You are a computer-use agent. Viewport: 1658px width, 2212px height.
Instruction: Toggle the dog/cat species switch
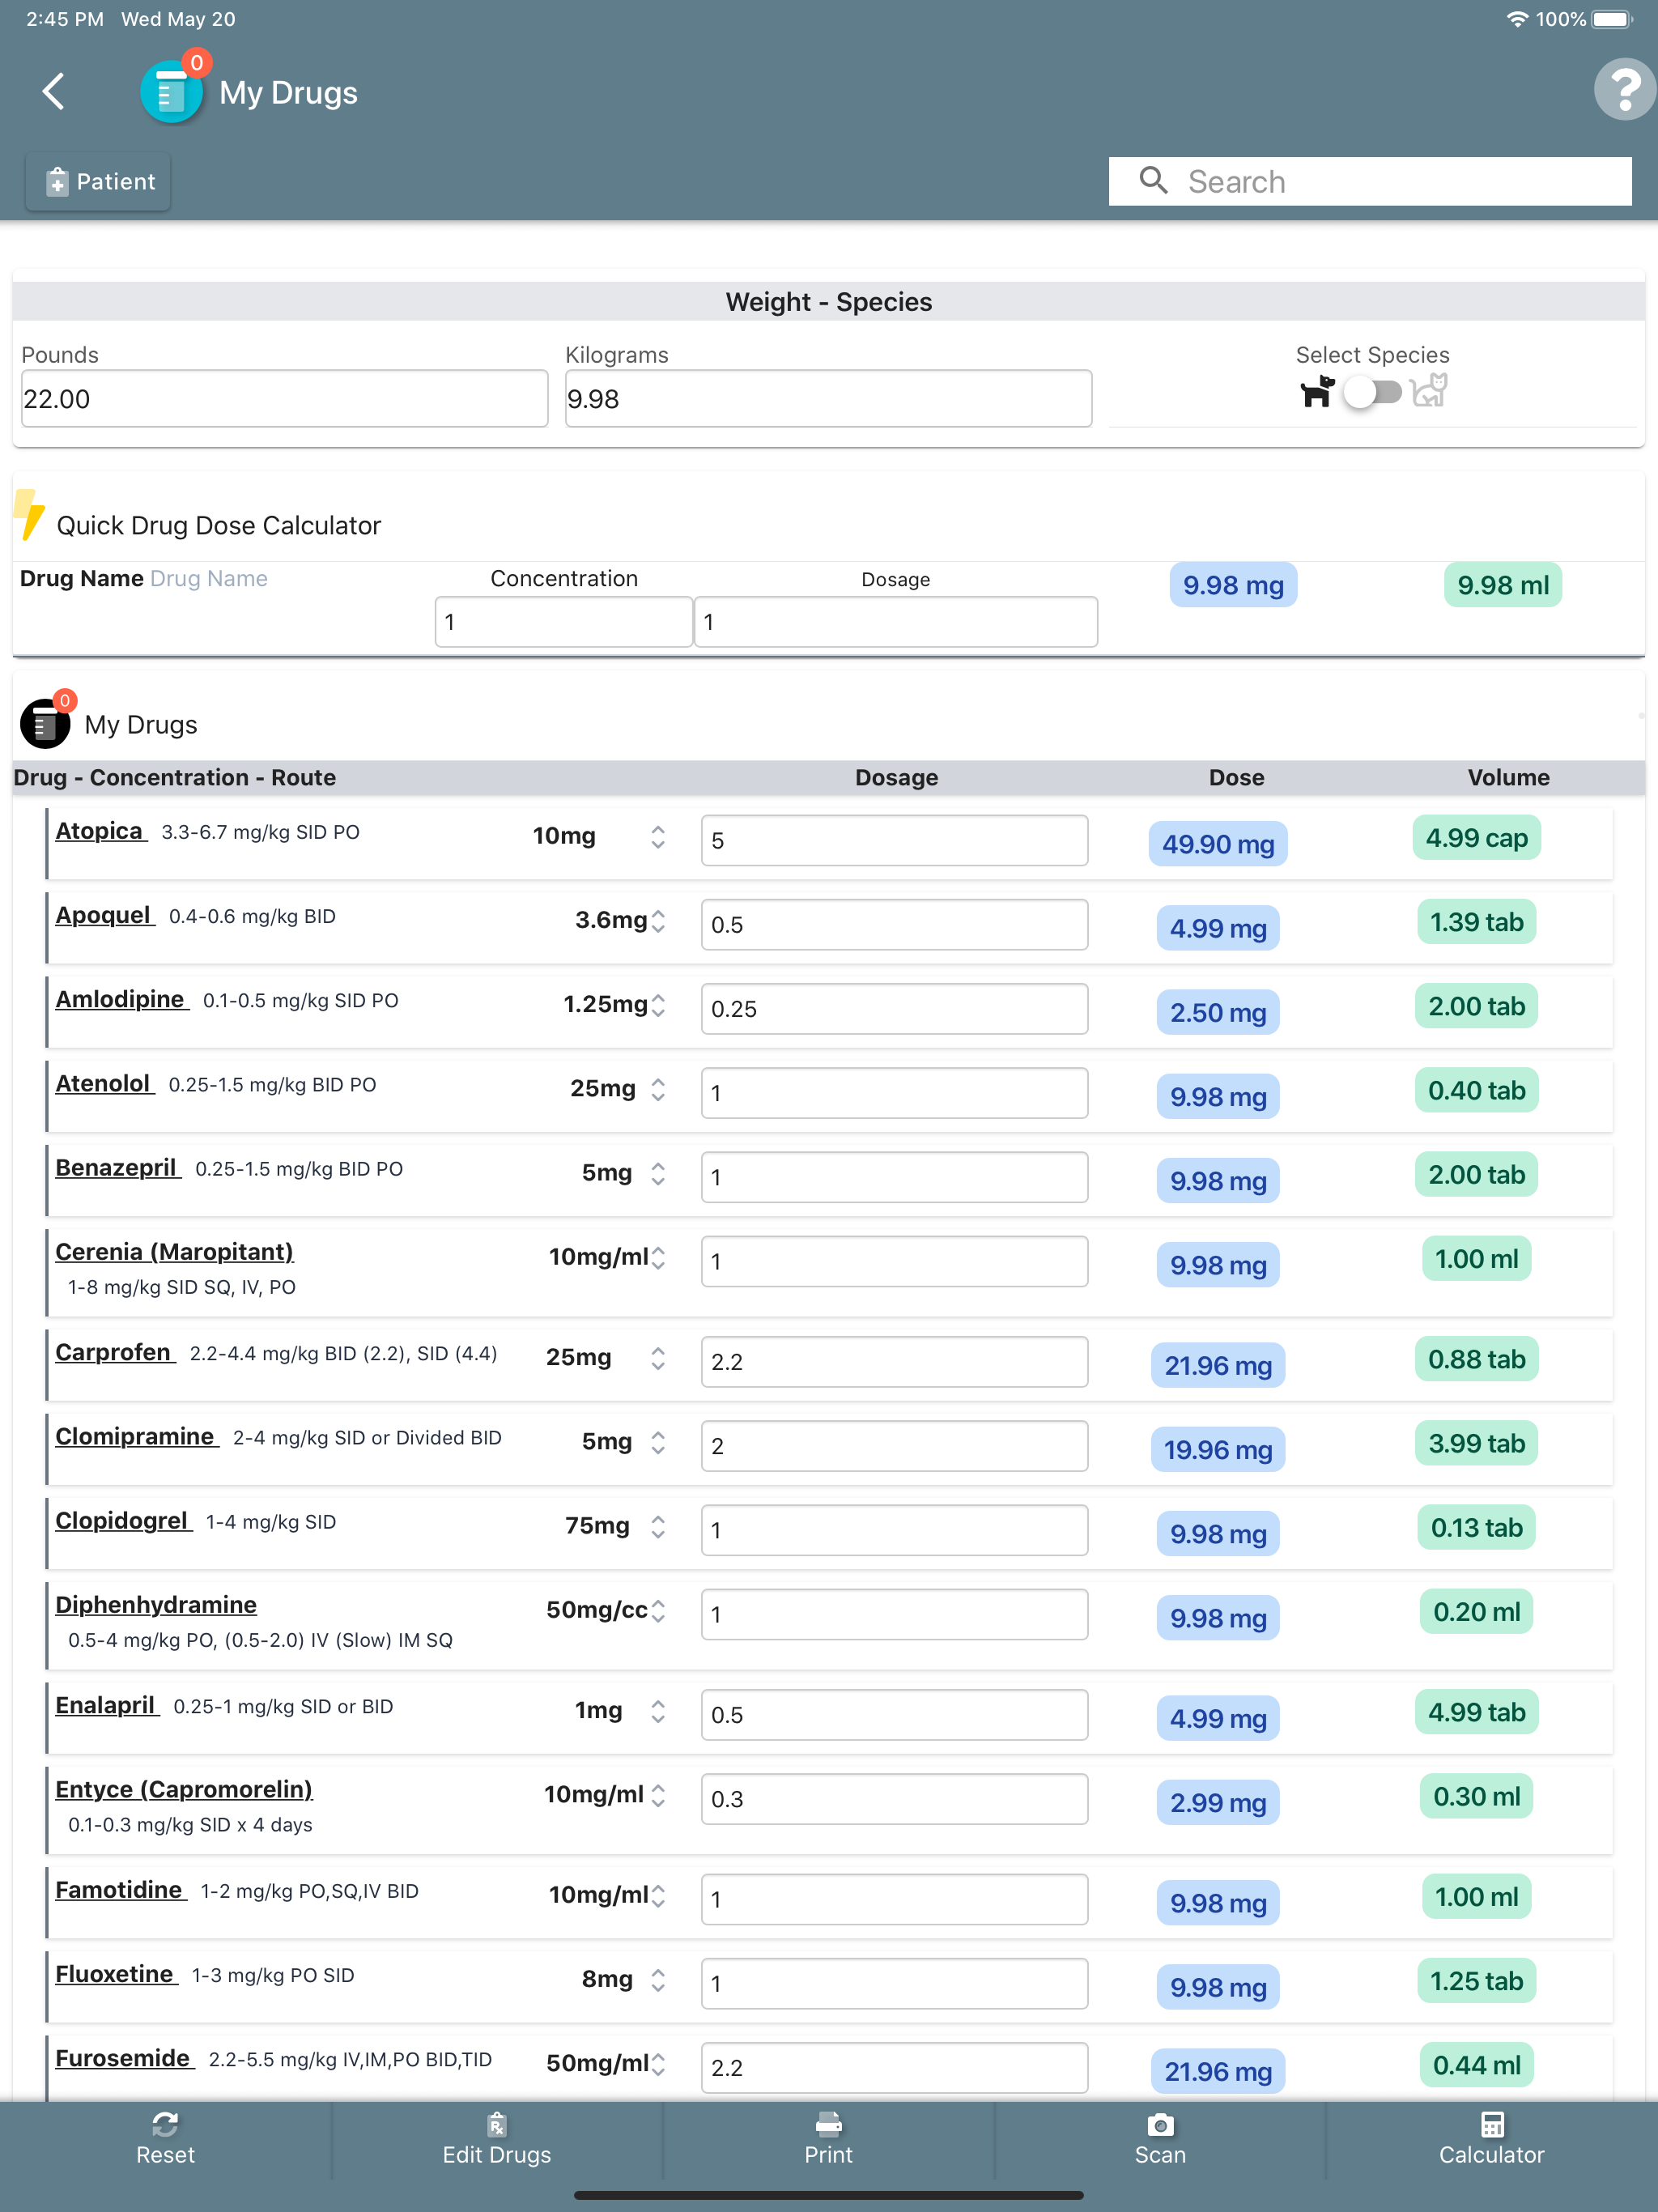tap(1372, 391)
